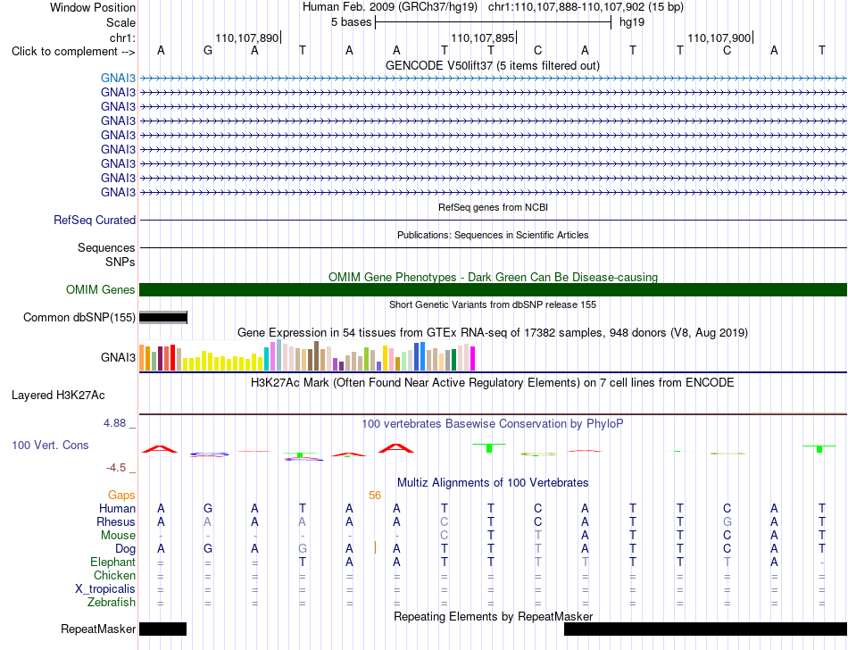Viewport: 848px width, 650px height.
Task: Click the orange Gaps label
Action: point(121,496)
